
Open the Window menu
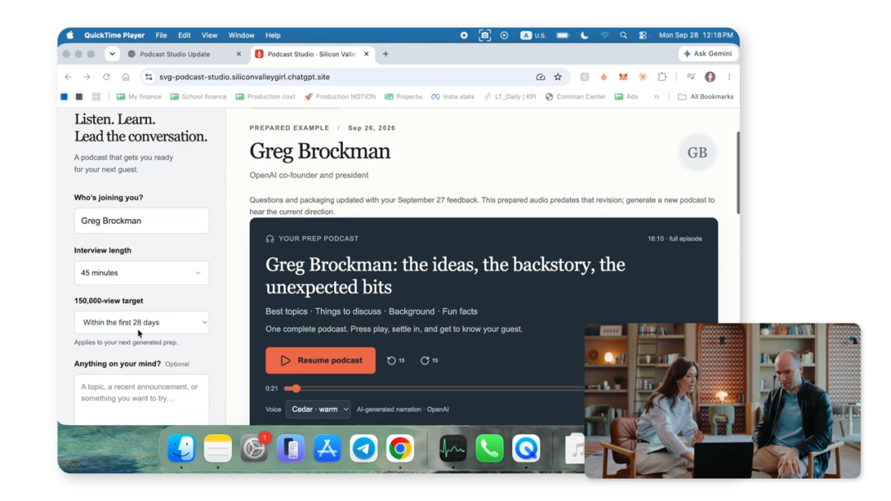pos(242,35)
